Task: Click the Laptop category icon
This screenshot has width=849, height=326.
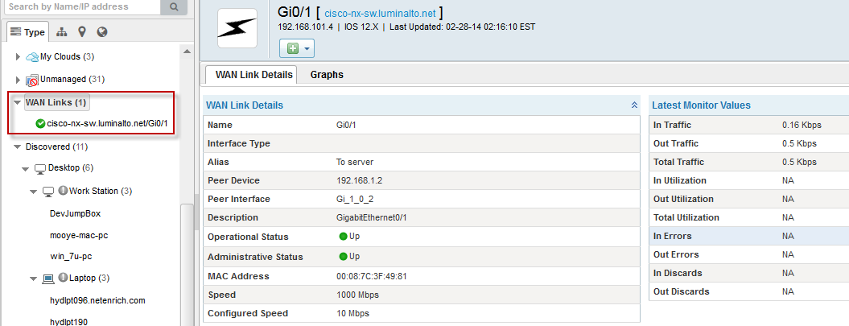Action: click(48, 279)
